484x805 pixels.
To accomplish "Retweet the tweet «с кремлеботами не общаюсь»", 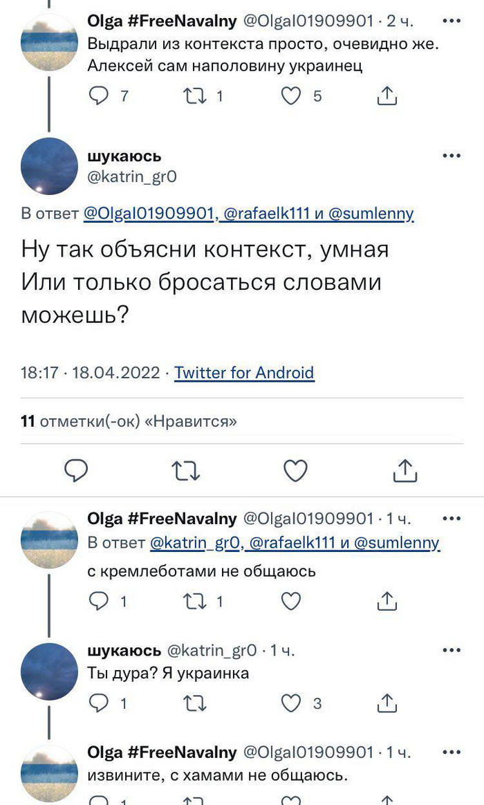I will 194,600.
